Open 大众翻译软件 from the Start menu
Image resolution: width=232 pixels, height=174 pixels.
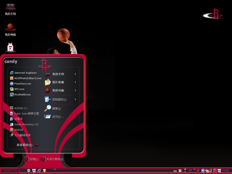pos(20,135)
